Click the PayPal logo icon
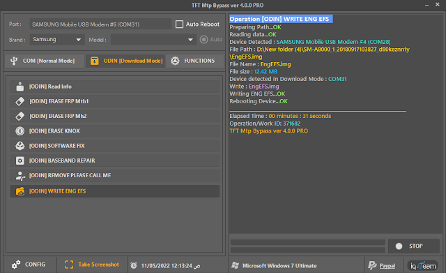 click(372, 265)
